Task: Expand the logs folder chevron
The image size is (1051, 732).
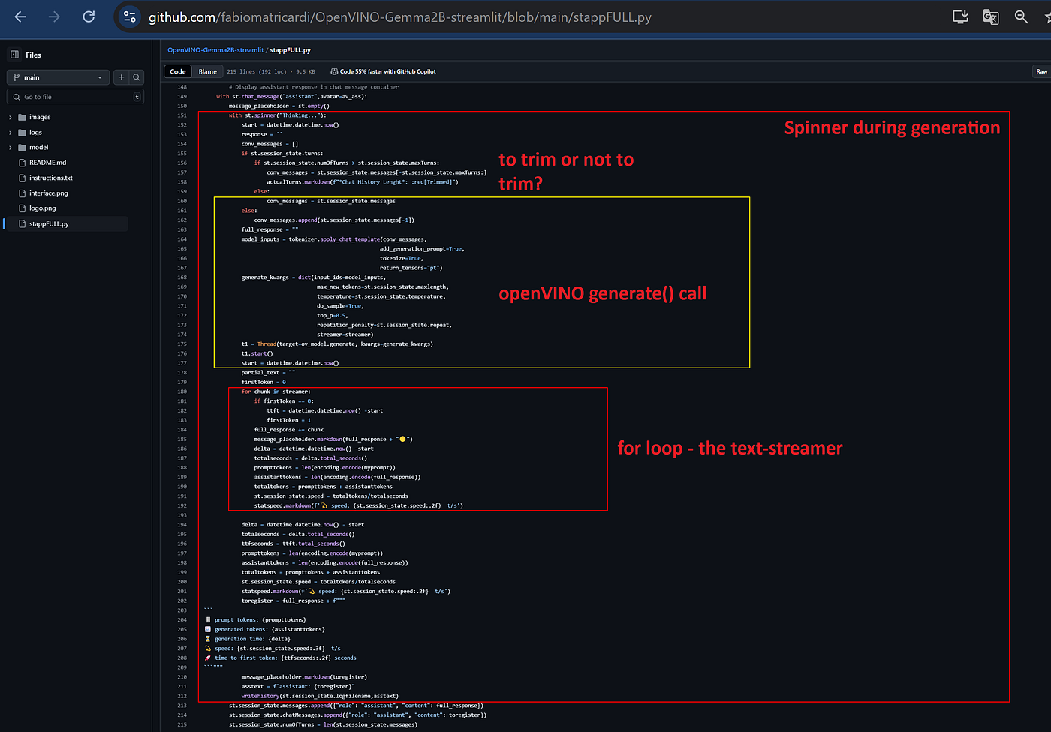Action: (11, 133)
